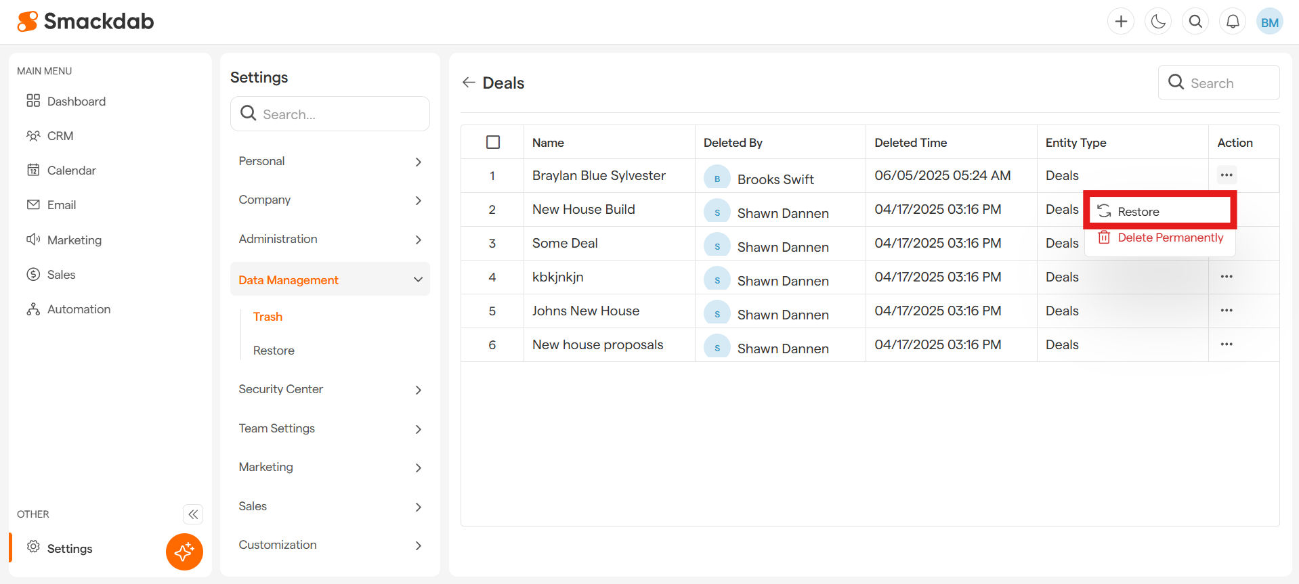The image size is (1299, 584).
Task: Open Restore under Data Management
Action: pos(274,351)
